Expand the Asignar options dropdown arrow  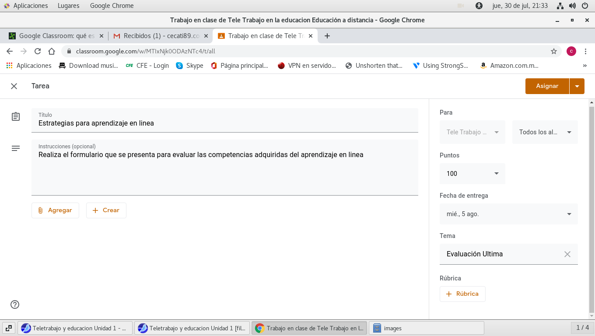tap(577, 86)
